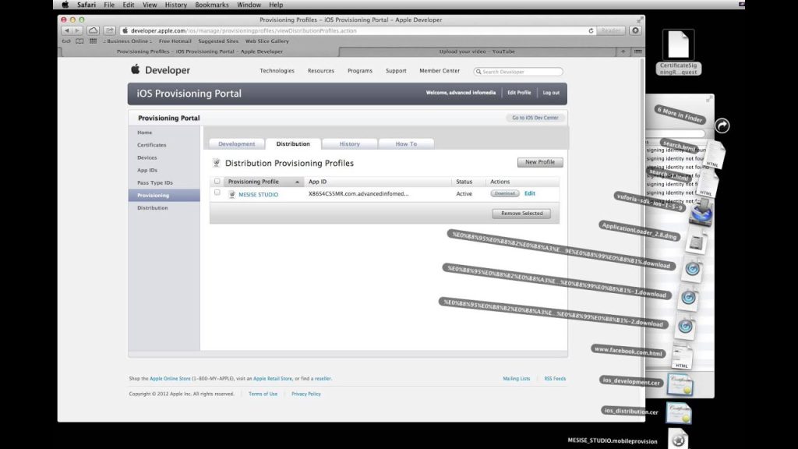Open Privacy Policy footer link
The image size is (798, 449).
pyautogui.click(x=305, y=394)
